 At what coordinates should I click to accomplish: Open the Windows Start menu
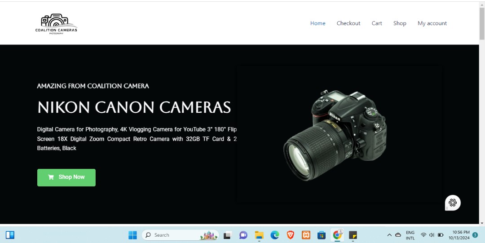pos(132,235)
